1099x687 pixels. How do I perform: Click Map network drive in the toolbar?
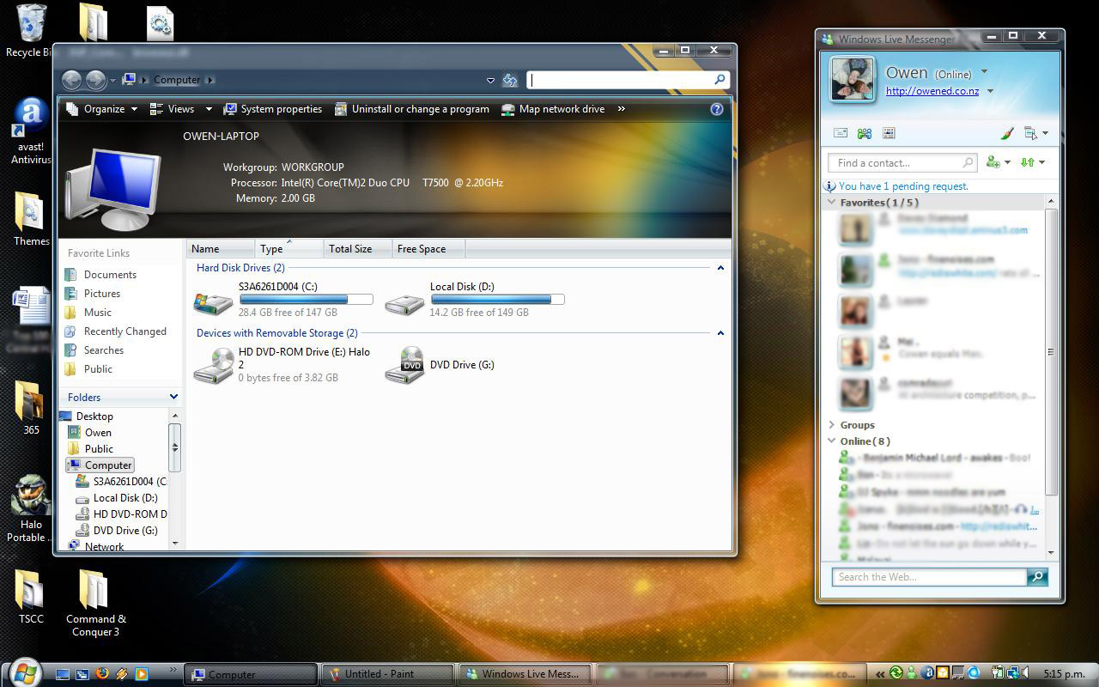point(553,109)
